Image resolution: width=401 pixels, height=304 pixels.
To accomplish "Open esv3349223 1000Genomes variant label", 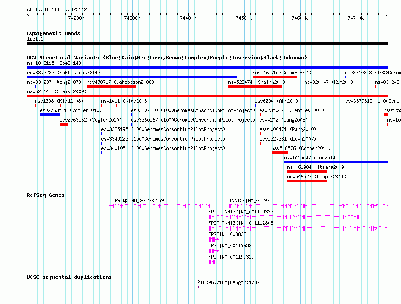I will tap(163, 139).
